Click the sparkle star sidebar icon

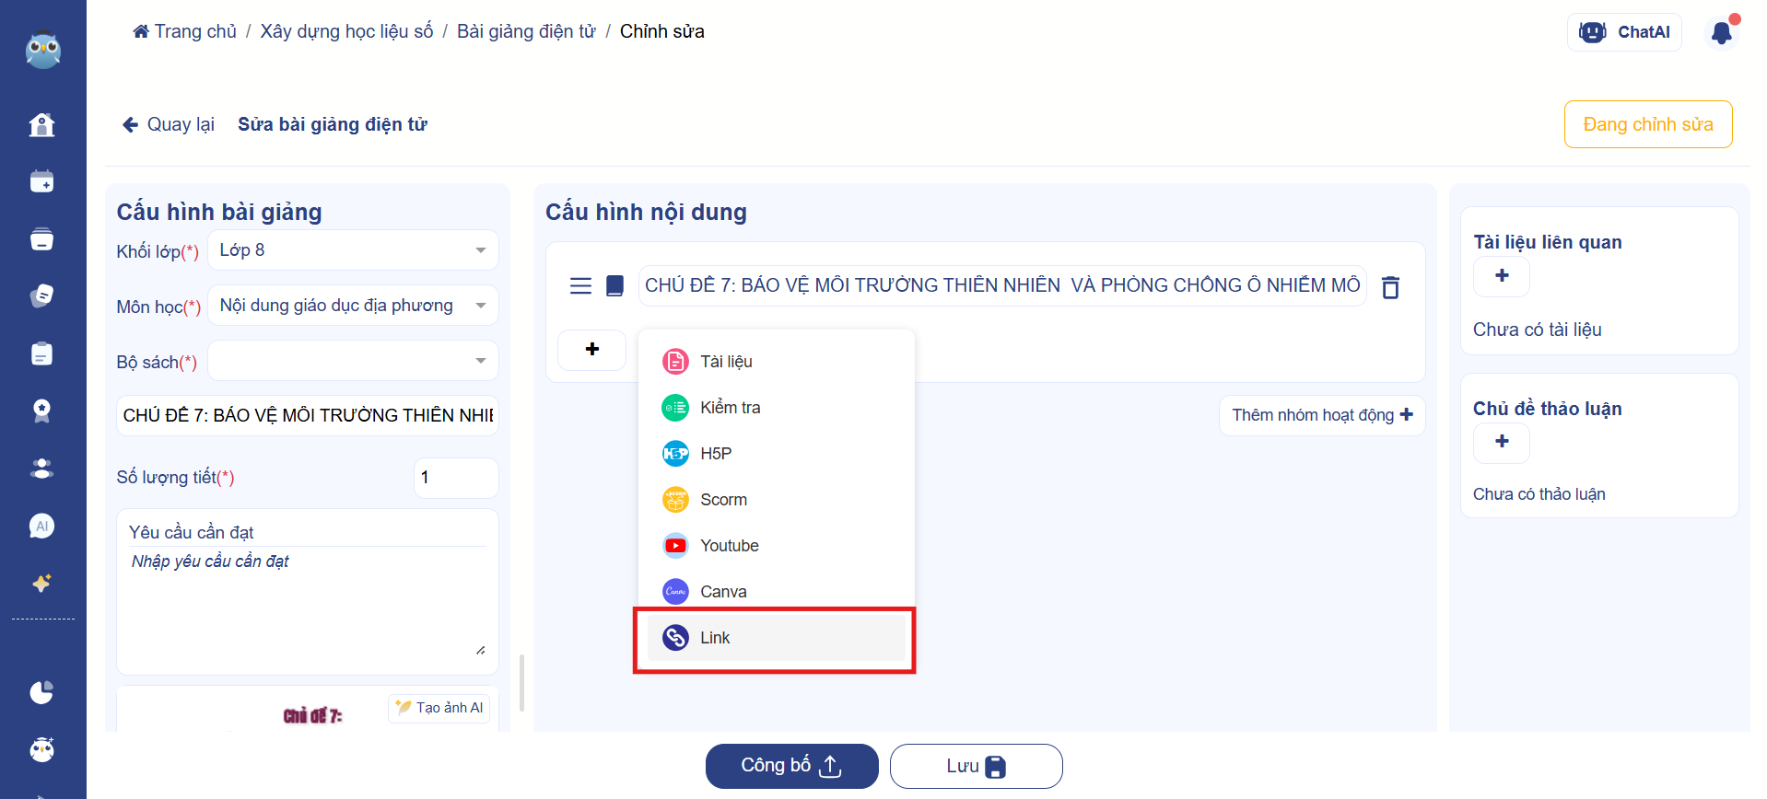[41, 584]
